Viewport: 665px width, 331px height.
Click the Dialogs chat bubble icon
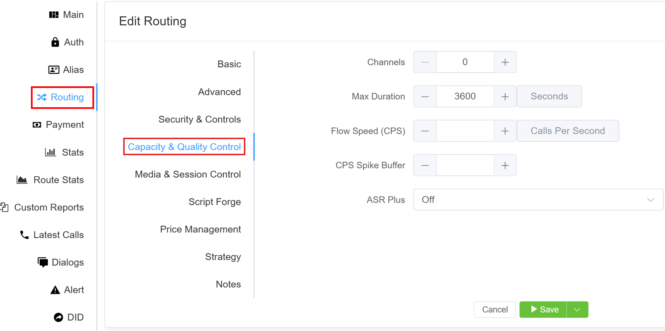[43, 262]
